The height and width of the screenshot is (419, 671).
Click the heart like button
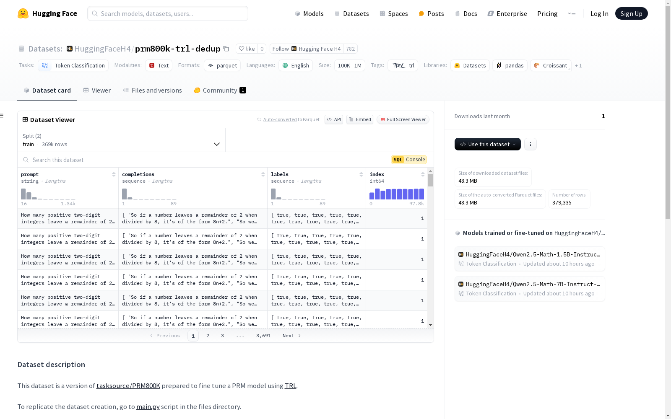(x=247, y=49)
